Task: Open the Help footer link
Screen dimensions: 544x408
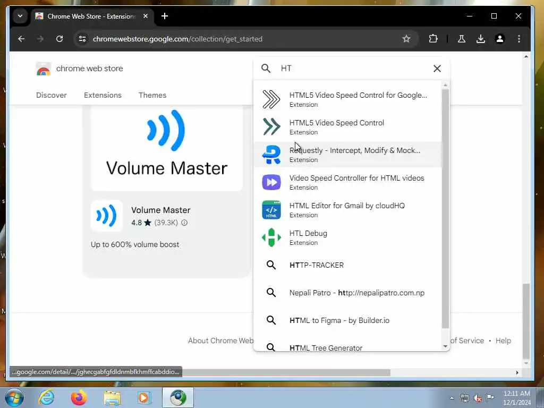Action: [503, 341]
